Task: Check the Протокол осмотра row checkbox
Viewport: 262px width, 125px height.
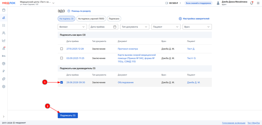Action: 62,49
